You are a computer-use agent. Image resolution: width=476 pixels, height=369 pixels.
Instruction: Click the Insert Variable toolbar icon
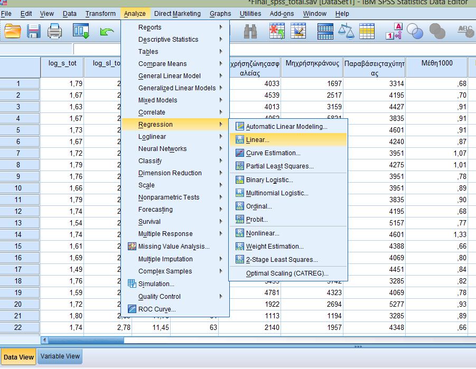298,31
